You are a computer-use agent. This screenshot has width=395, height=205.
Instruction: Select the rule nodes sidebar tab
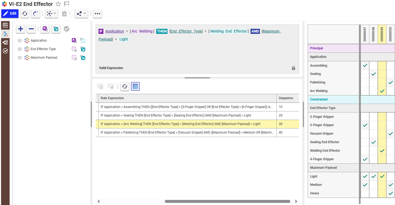[x=5, y=34]
